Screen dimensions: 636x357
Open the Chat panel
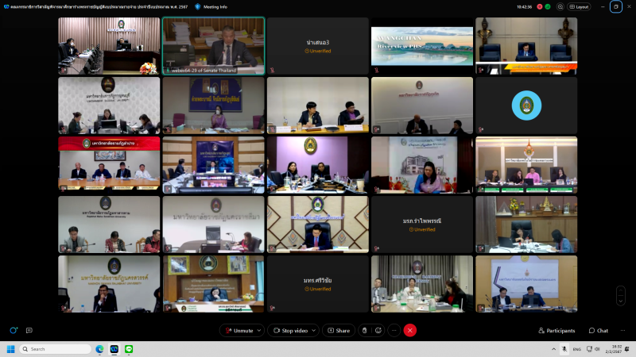click(598, 330)
